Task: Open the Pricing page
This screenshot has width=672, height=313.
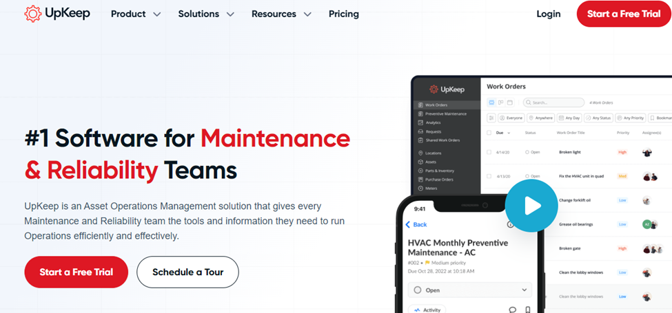Action: (x=344, y=14)
